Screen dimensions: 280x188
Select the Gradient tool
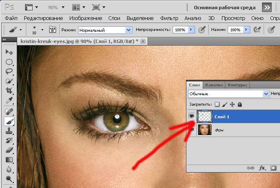tap(9, 160)
